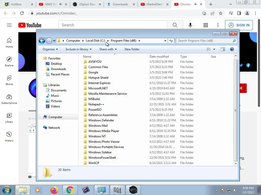Click the Search Program Files (x86) field
Screen dimensions: 261x195
[206, 41]
